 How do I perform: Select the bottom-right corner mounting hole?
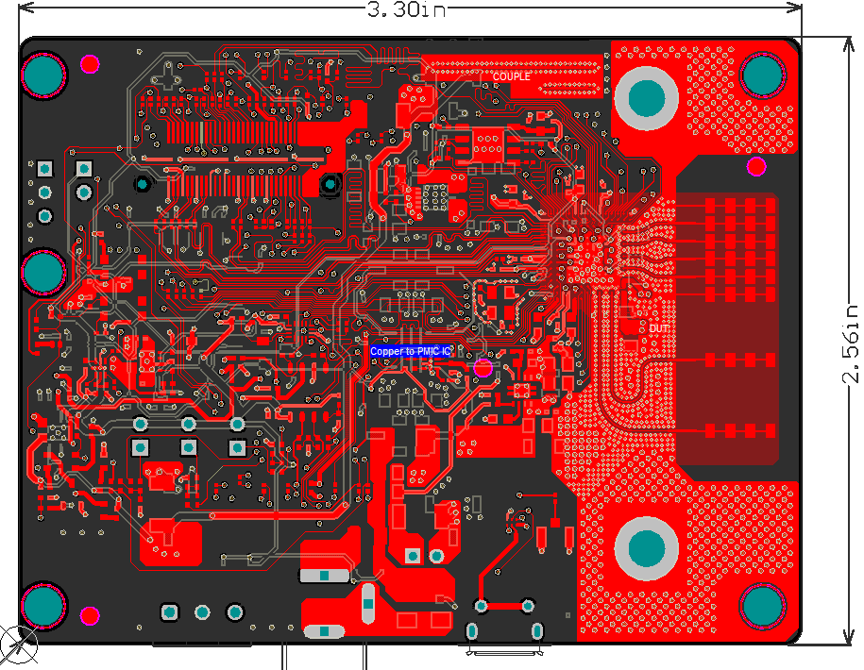point(763,605)
